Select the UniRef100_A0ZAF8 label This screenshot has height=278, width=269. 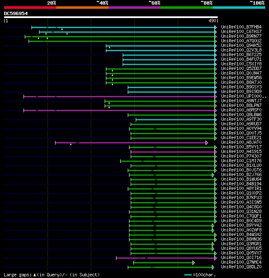click(x=241, y=230)
